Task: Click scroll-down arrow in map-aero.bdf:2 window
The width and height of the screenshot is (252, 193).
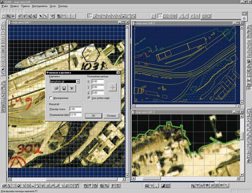Action: [x=242, y=102]
